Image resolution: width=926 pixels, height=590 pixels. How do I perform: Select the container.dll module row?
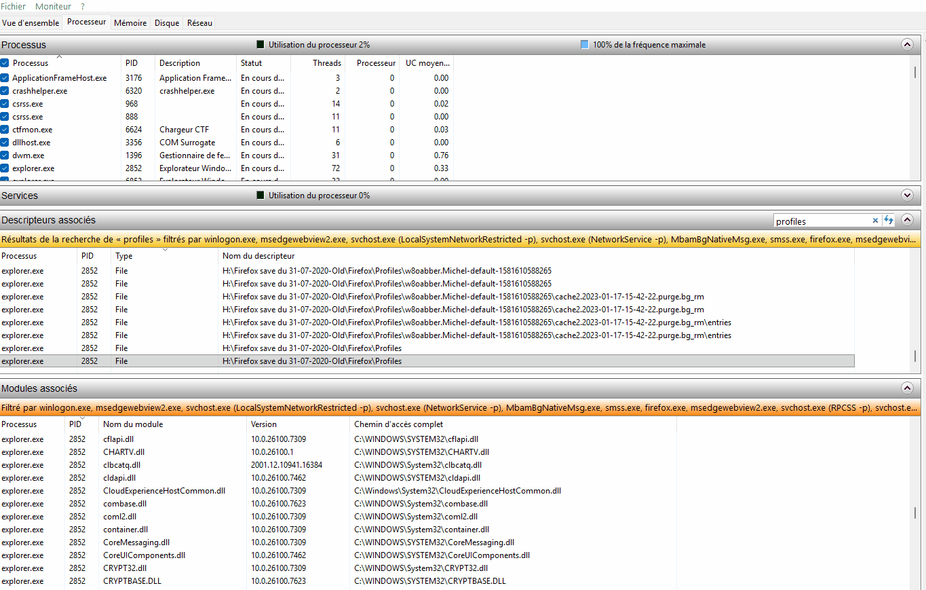[338, 530]
